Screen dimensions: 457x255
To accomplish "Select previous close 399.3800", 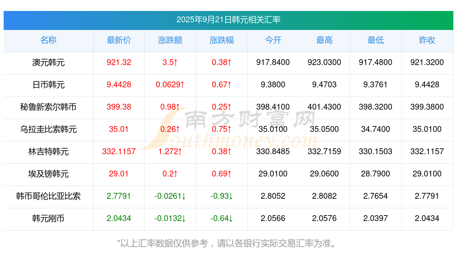I will tap(427, 107).
